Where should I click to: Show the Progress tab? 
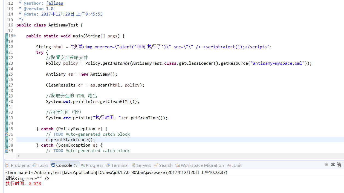click(x=92, y=165)
